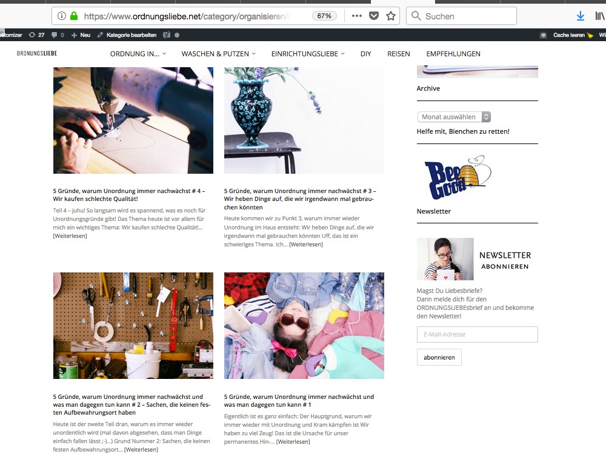Screen dimensions: 606x454
Task: Click the Yoast SEO icon in admin bar
Action: point(166,35)
